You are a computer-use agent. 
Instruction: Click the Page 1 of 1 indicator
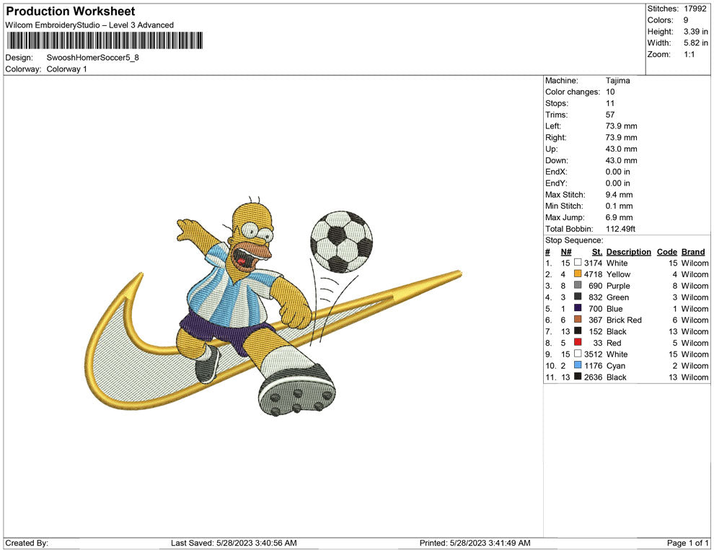(x=687, y=543)
